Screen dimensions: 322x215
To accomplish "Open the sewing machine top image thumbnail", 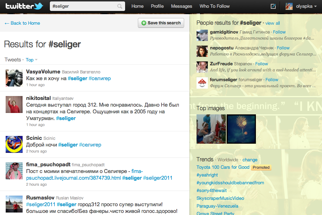I will click(x=211, y=129).
